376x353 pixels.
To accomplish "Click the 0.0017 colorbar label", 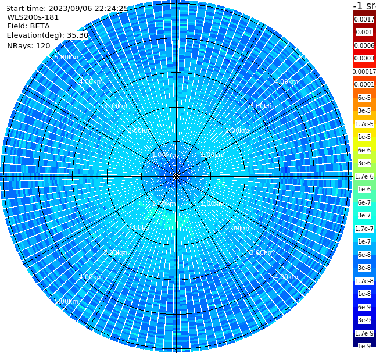I will [x=364, y=19].
